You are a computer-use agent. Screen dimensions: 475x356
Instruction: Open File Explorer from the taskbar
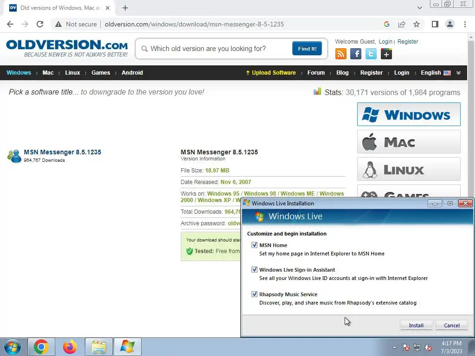pos(99,347)
